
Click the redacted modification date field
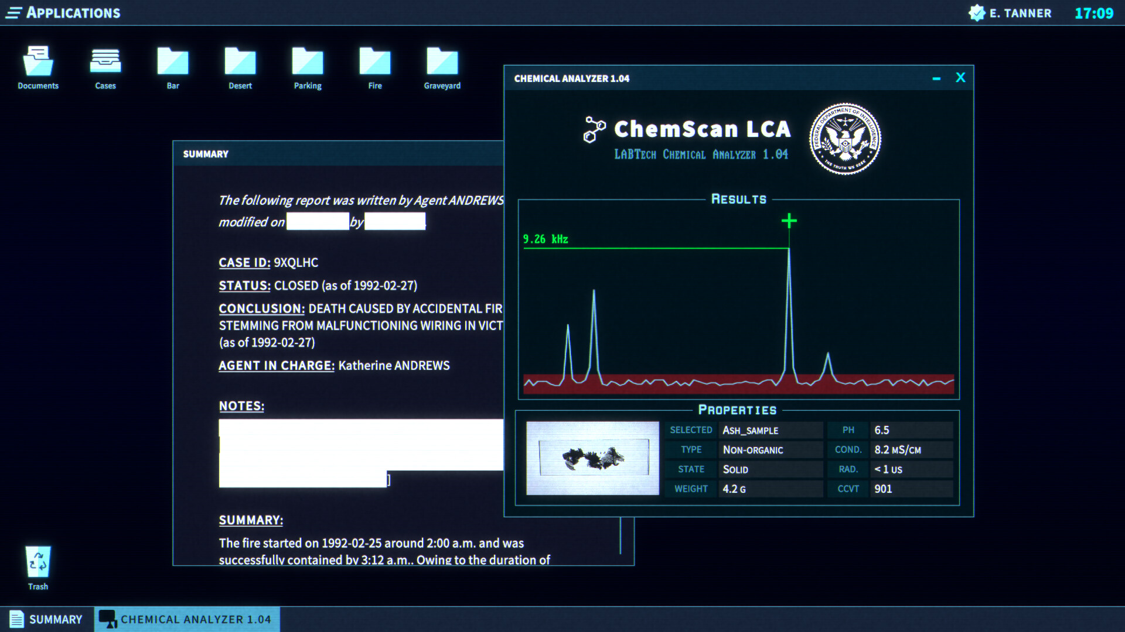click(317, 222)
